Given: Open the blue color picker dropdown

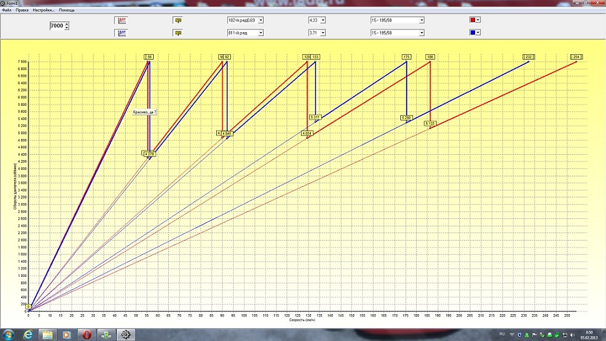Looking at the screenshot, I should click(x=478, y=33).
